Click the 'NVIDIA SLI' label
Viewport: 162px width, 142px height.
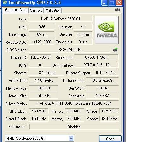click(17, 127)
